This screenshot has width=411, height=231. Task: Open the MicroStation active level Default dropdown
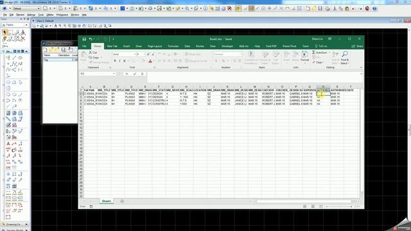[26, 8]
